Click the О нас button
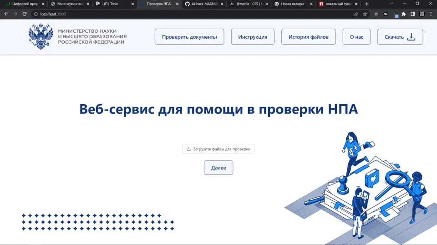Screen dimensions: 437x245 (x=356, y=37)
